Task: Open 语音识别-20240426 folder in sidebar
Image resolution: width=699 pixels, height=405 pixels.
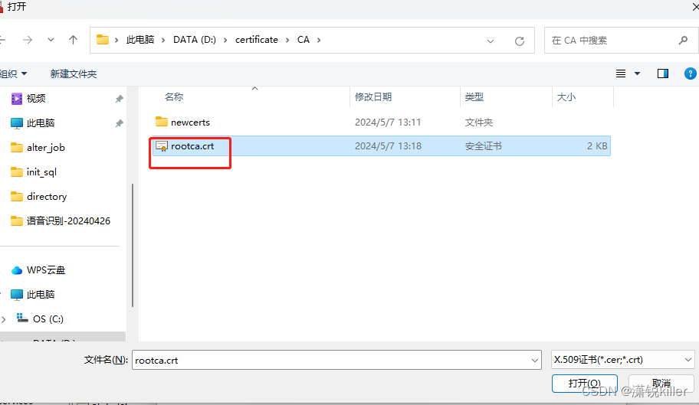Action: click(x=68, y=220)
